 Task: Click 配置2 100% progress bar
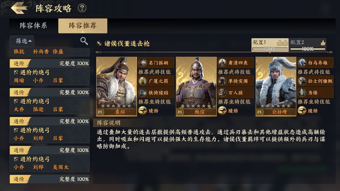click(308, 49)
